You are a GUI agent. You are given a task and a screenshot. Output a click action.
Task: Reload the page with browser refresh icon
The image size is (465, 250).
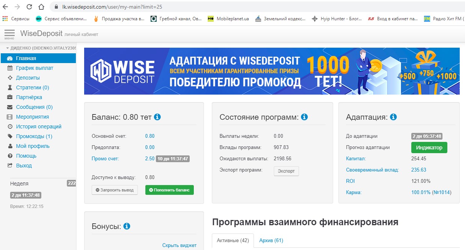click(x=29, y=7)
